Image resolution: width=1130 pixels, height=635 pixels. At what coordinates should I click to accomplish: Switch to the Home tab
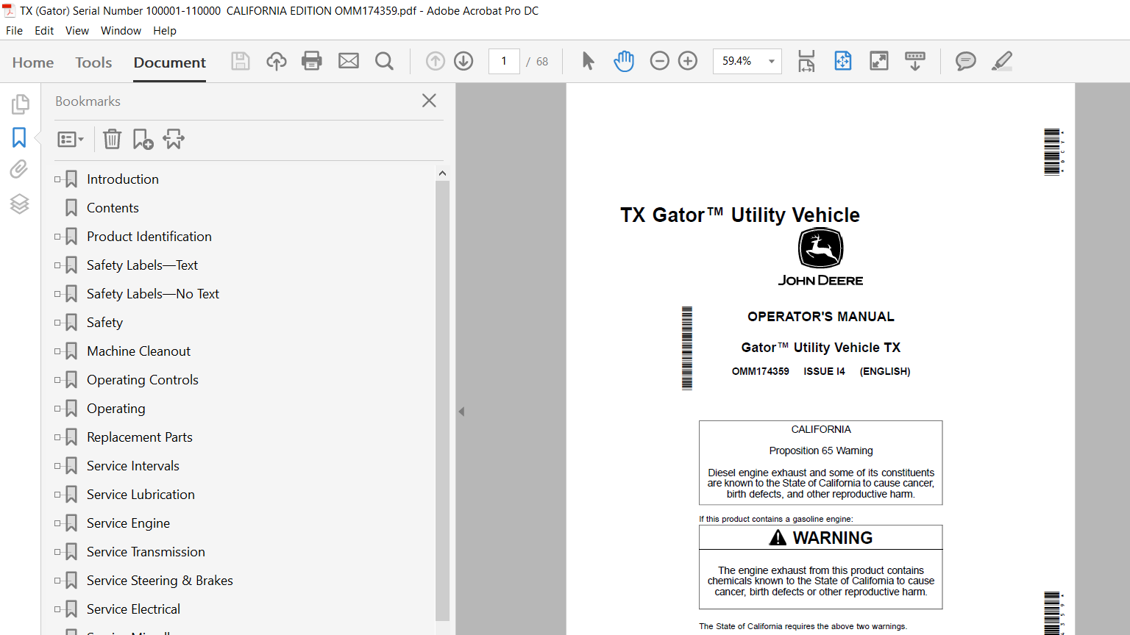(33, 62)
